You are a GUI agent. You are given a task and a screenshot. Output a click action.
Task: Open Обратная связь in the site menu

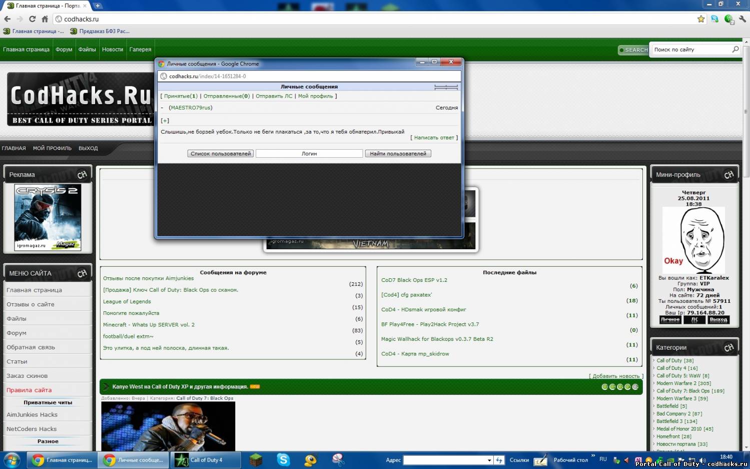click(31, 347)
